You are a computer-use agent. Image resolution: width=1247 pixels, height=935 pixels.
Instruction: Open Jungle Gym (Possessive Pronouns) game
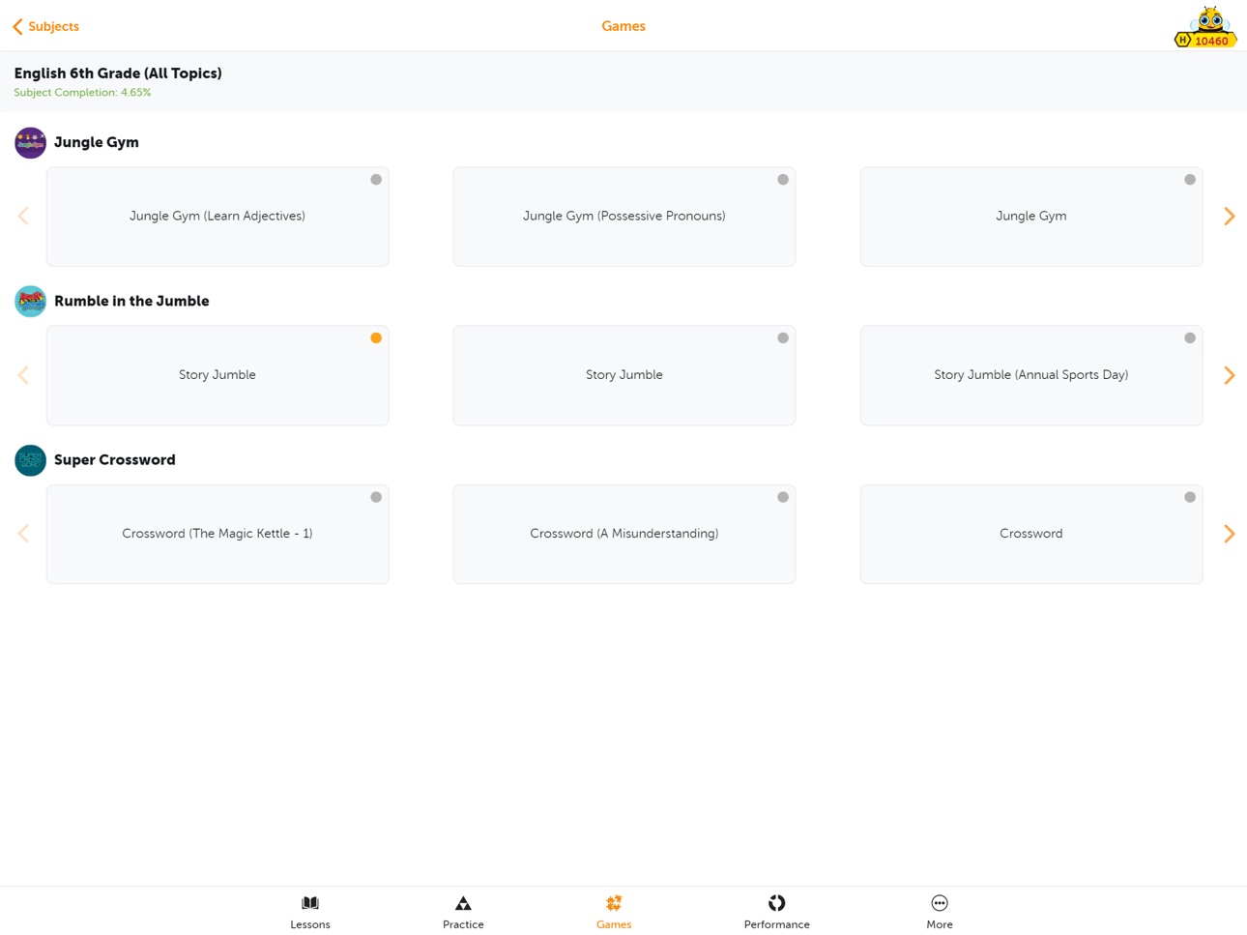[624, 217]
